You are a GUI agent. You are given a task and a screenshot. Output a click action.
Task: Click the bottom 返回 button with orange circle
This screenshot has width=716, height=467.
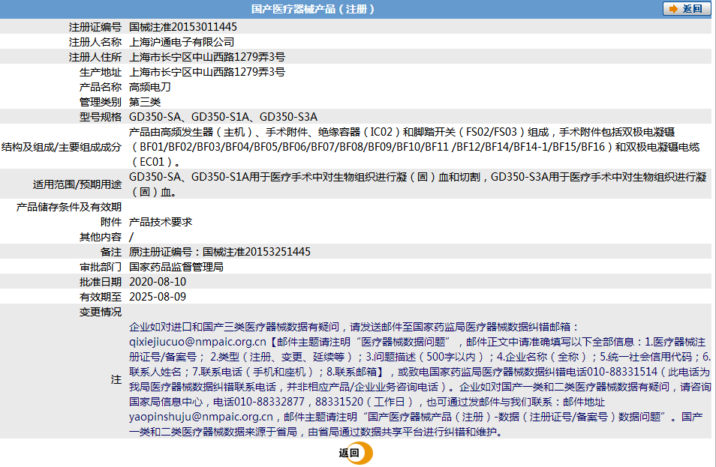point(356,453)
